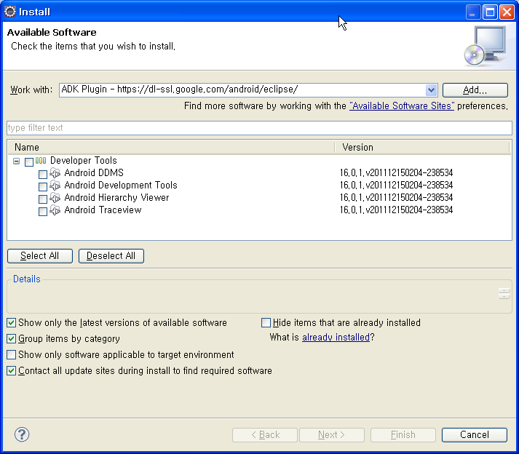This screenshot has width=519, height=454.
Task: Click the Android Hierarchy Viewer plugin icon
Action: 55,198
